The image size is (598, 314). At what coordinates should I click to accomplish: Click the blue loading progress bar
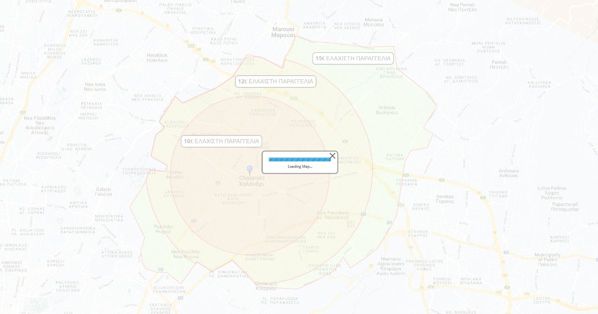coord(300,159)
